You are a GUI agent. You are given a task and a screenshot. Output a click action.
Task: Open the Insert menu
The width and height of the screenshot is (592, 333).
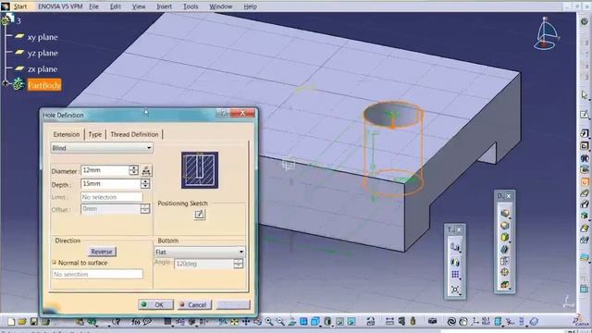(x=164, y=6)
